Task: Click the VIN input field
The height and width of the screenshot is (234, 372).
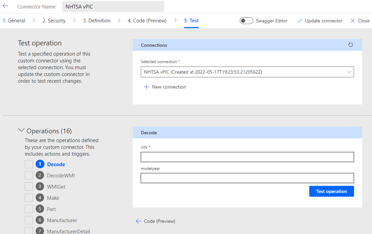Action: pos(247,157)
